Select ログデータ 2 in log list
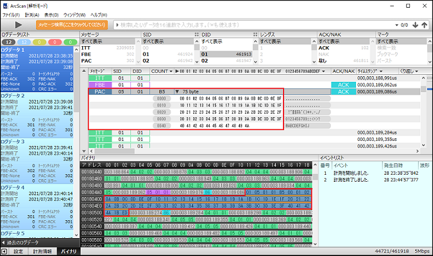 pos(37,115)
